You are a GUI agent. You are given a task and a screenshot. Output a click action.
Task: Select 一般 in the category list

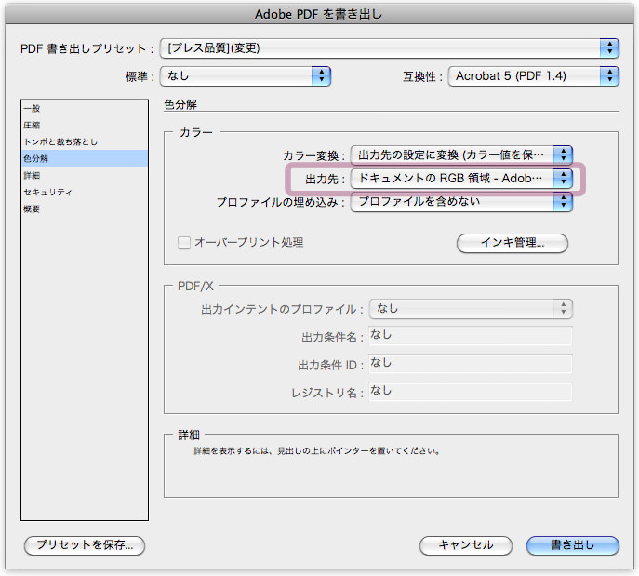point(85,109)
